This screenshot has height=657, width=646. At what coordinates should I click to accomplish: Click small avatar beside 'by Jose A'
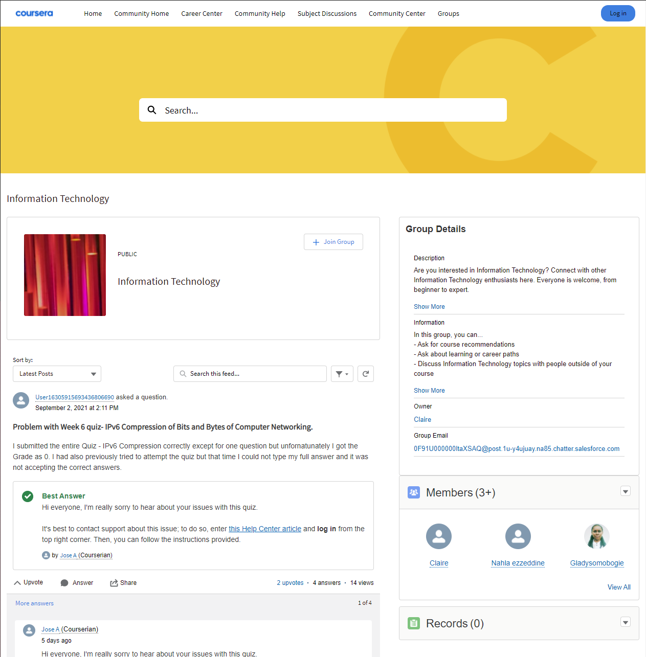[x=46, y=555]
